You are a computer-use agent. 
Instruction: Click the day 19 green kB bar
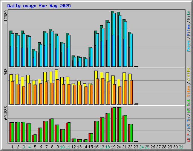pyautogui.click(x=114, y=125)
